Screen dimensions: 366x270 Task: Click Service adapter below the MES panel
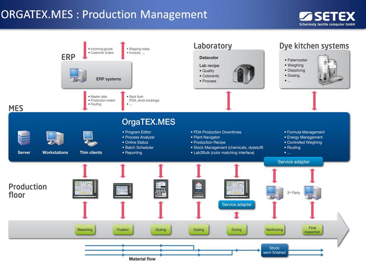coord(293,162)
